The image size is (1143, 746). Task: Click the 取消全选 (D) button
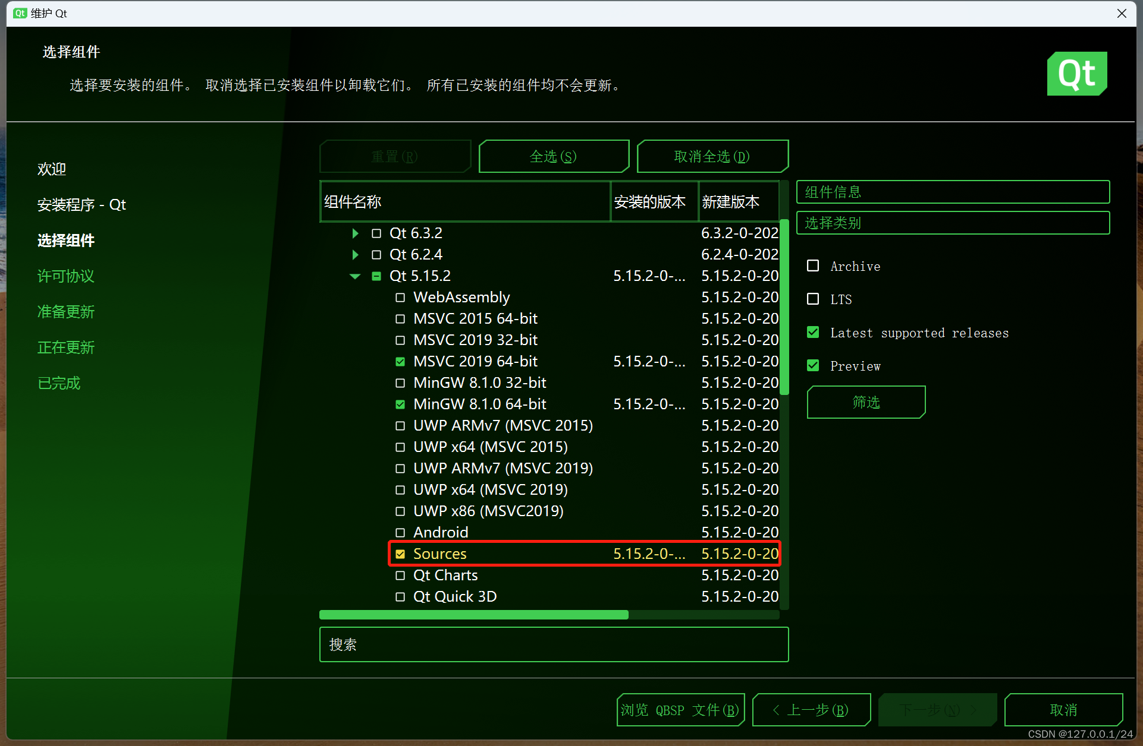[712, 156]
